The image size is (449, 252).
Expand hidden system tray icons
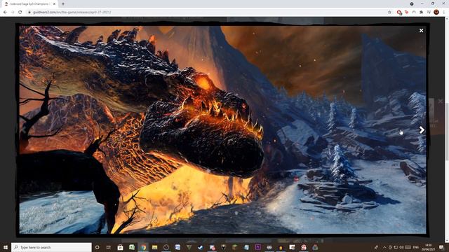[384, 247]
